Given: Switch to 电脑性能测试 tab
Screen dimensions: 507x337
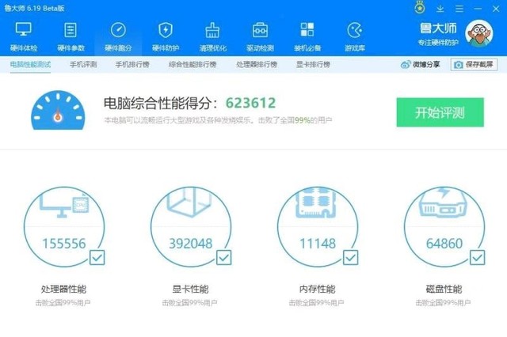Looking at the screenshot, I should [30, 65].
